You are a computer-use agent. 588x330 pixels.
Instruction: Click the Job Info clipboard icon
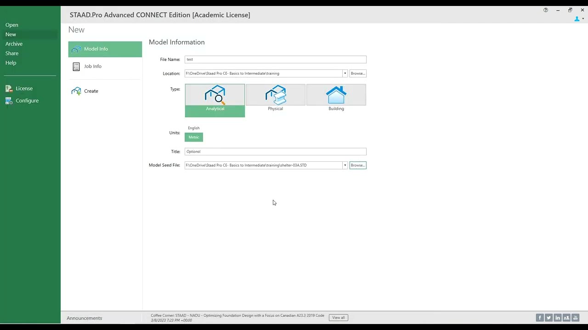tap(76, 66)
